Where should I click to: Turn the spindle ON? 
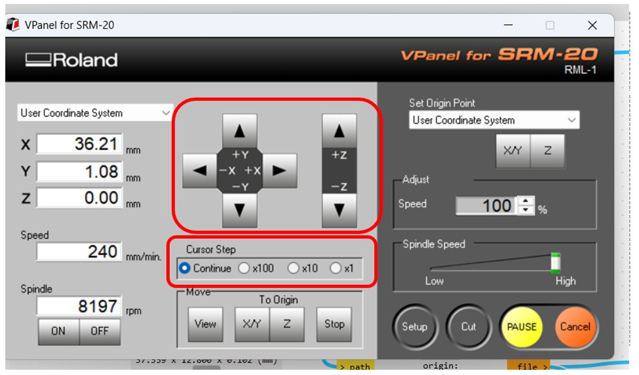point(58,331)
